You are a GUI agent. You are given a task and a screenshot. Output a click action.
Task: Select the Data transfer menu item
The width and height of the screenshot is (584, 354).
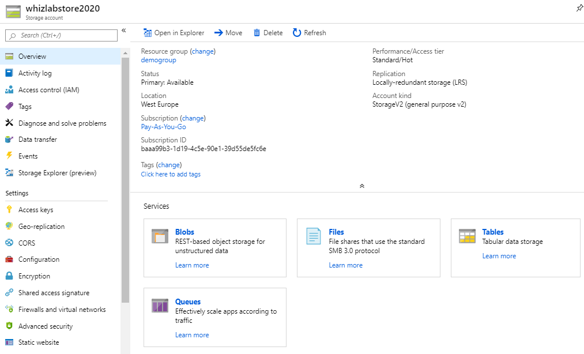(61, 140)
